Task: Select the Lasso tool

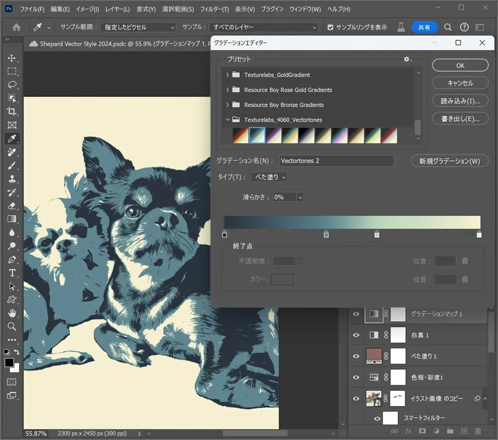Action: (x=12, y=85)
